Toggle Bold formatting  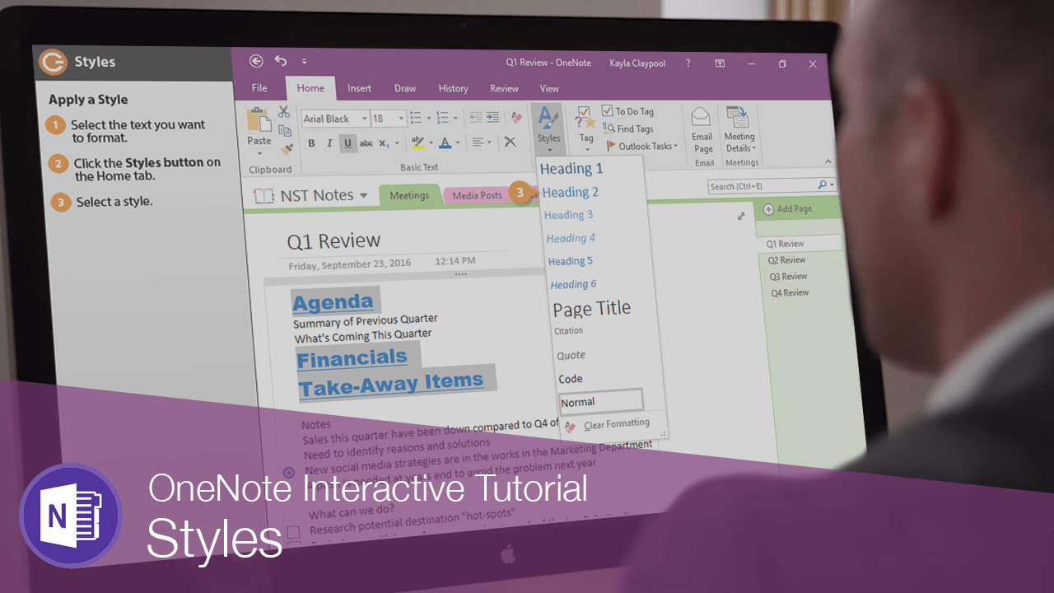pos(311,143)
